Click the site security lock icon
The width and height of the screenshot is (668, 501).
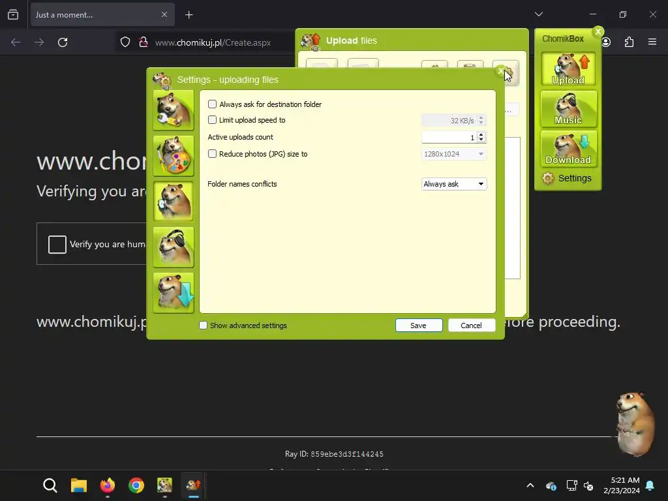(144, 42)
